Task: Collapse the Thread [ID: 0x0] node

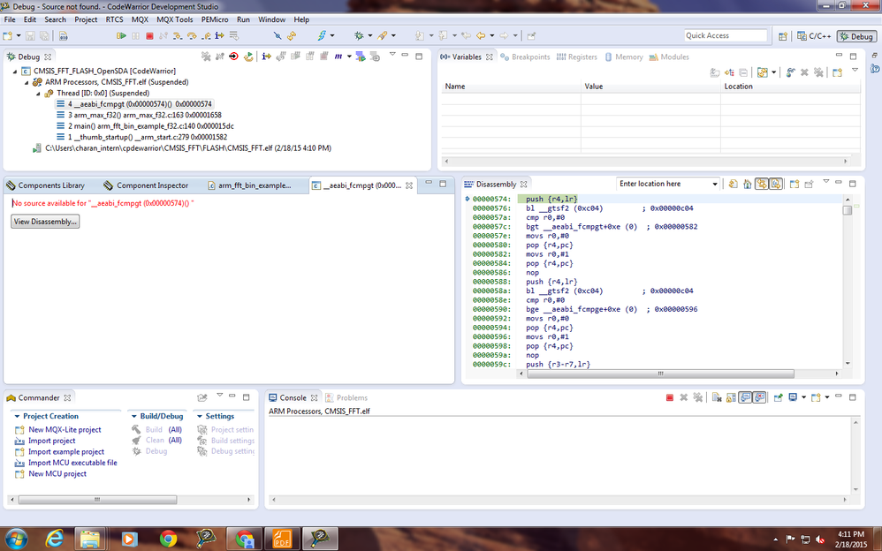Action: [x=38, y=94]
